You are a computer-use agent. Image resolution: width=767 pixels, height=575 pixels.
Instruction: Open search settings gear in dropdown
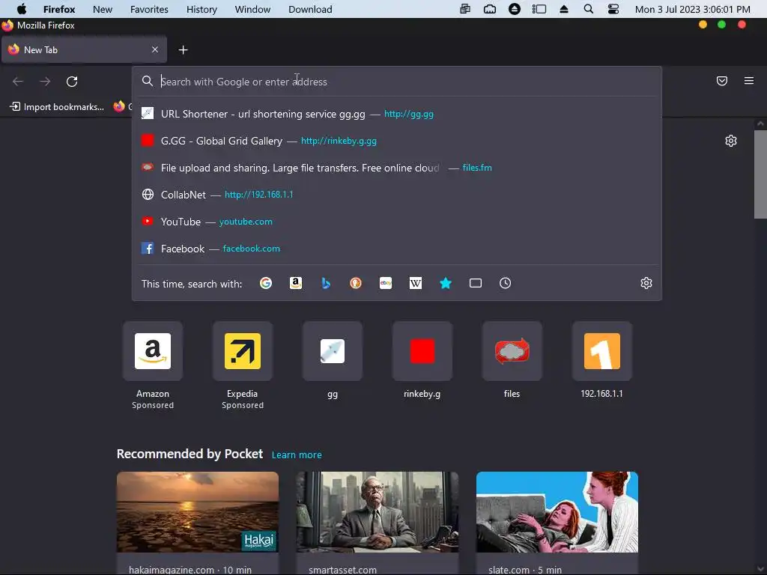646,283
